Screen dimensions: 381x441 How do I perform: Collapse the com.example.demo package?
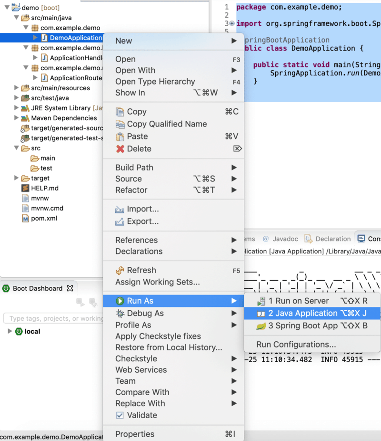[26, 28]
